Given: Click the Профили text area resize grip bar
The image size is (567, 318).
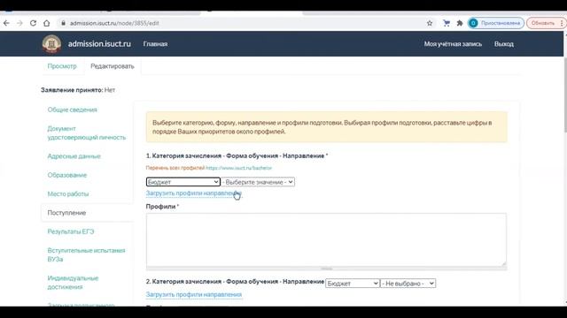Looking at the screenshot, I should (326, 269).
